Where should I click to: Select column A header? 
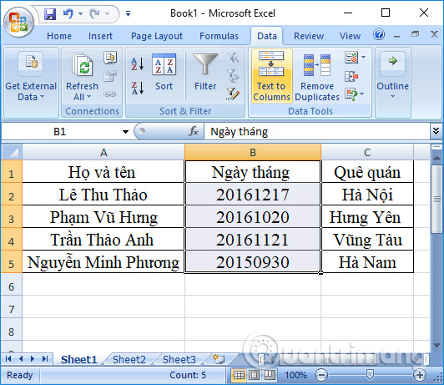click(103, 153)
